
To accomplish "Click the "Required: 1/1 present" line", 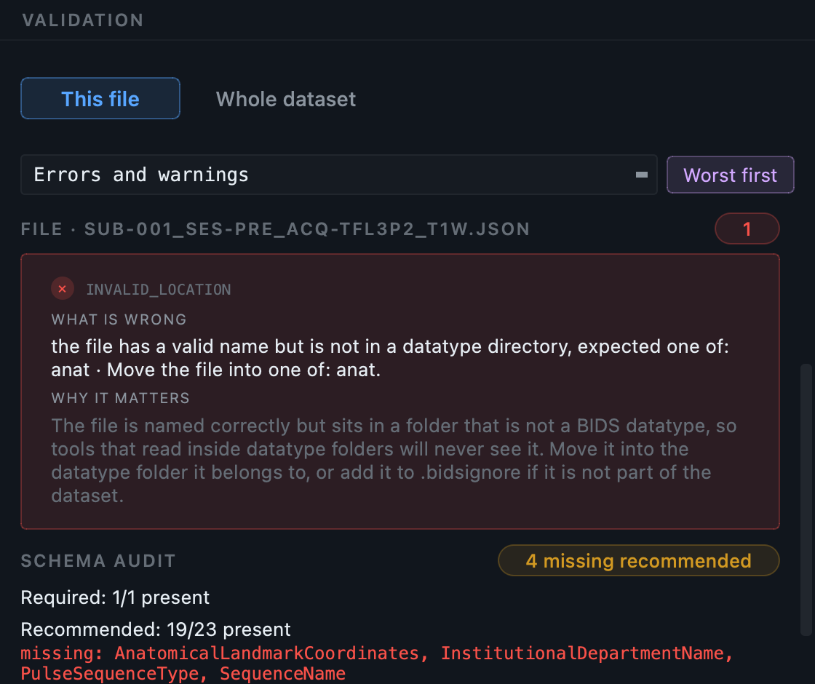I will coord(115,597).
